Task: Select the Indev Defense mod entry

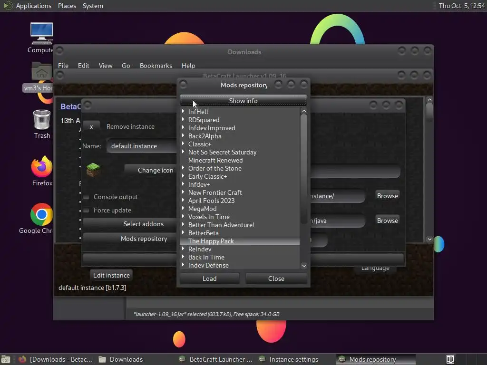Action: point(208,265)
